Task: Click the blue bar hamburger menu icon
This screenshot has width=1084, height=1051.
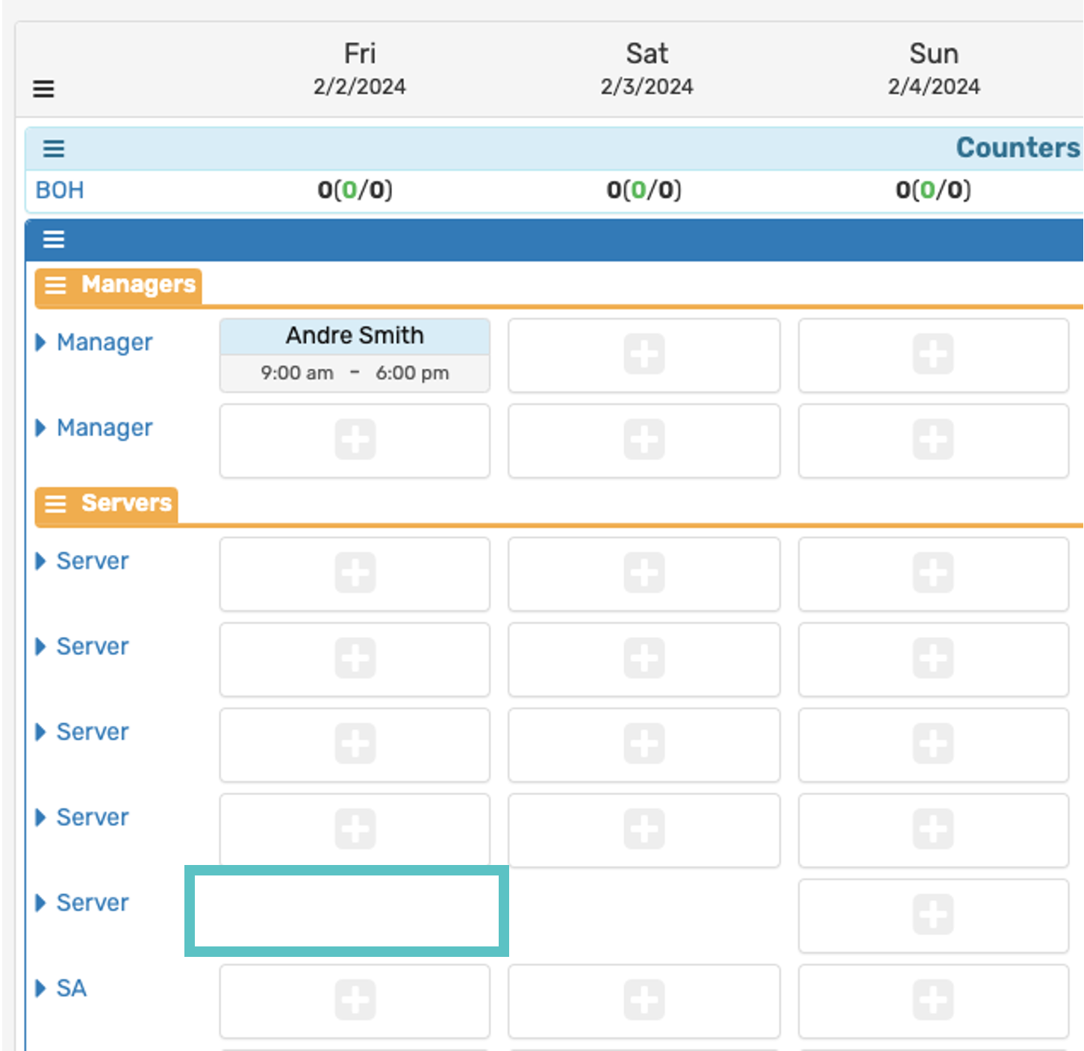Action: click(53, 240)
